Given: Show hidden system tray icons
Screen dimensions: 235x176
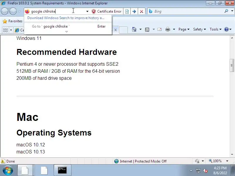Looking at the screenshot, I should 191,170.
